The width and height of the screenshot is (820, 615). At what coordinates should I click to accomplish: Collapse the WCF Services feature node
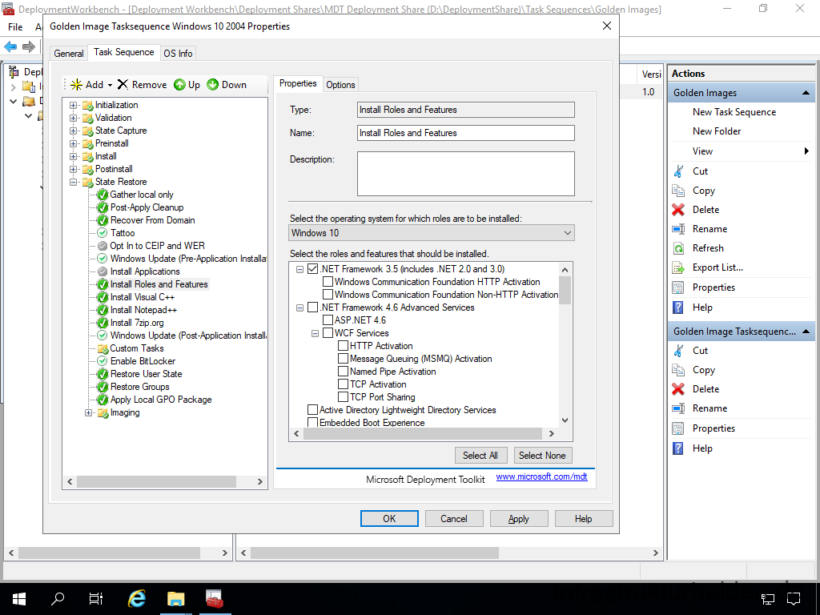tap(315, 333)
